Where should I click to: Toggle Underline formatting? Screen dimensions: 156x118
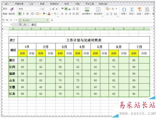(x=27, y=14)
